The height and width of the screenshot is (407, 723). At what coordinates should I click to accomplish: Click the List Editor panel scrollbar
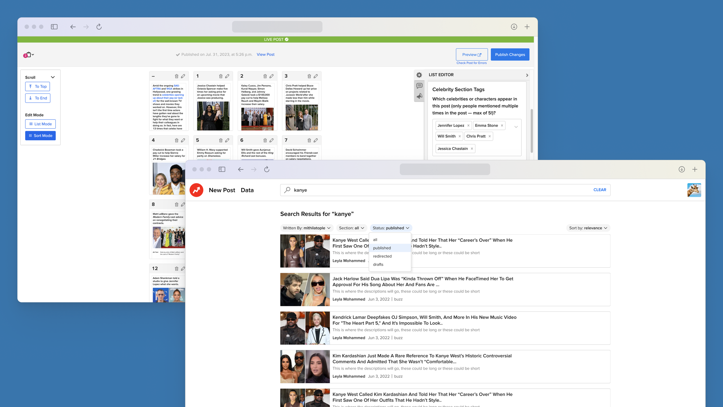coord(531,130)
